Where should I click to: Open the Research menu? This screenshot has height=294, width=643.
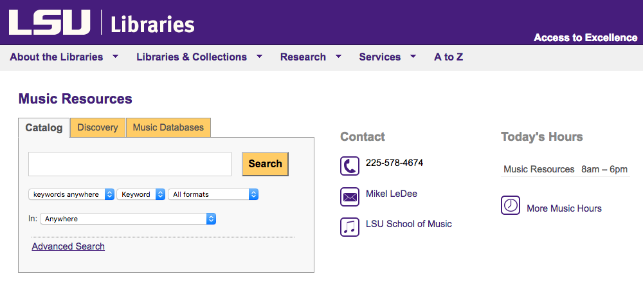click(303, 57)
